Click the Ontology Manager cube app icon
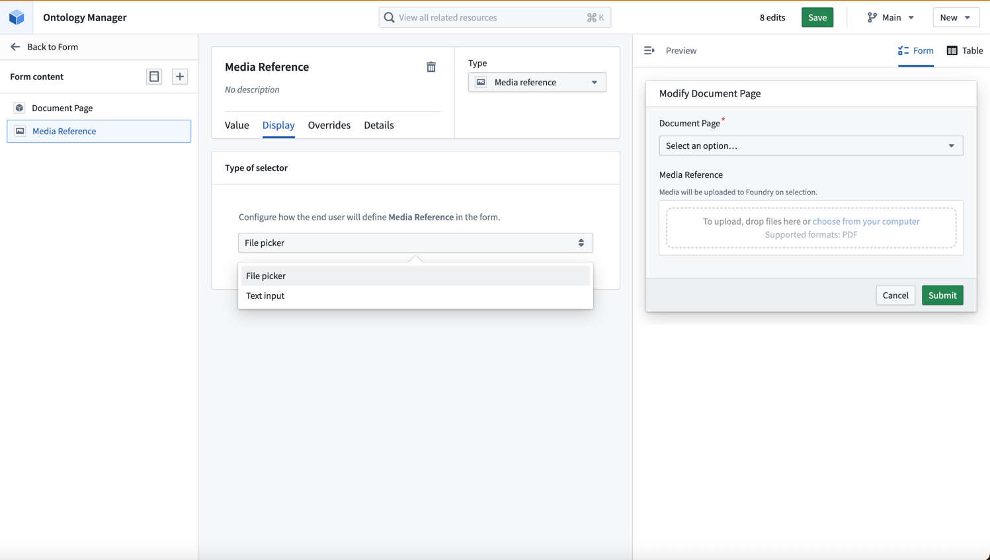The height and width of the screenshot is (560, 990). point(17,17)
